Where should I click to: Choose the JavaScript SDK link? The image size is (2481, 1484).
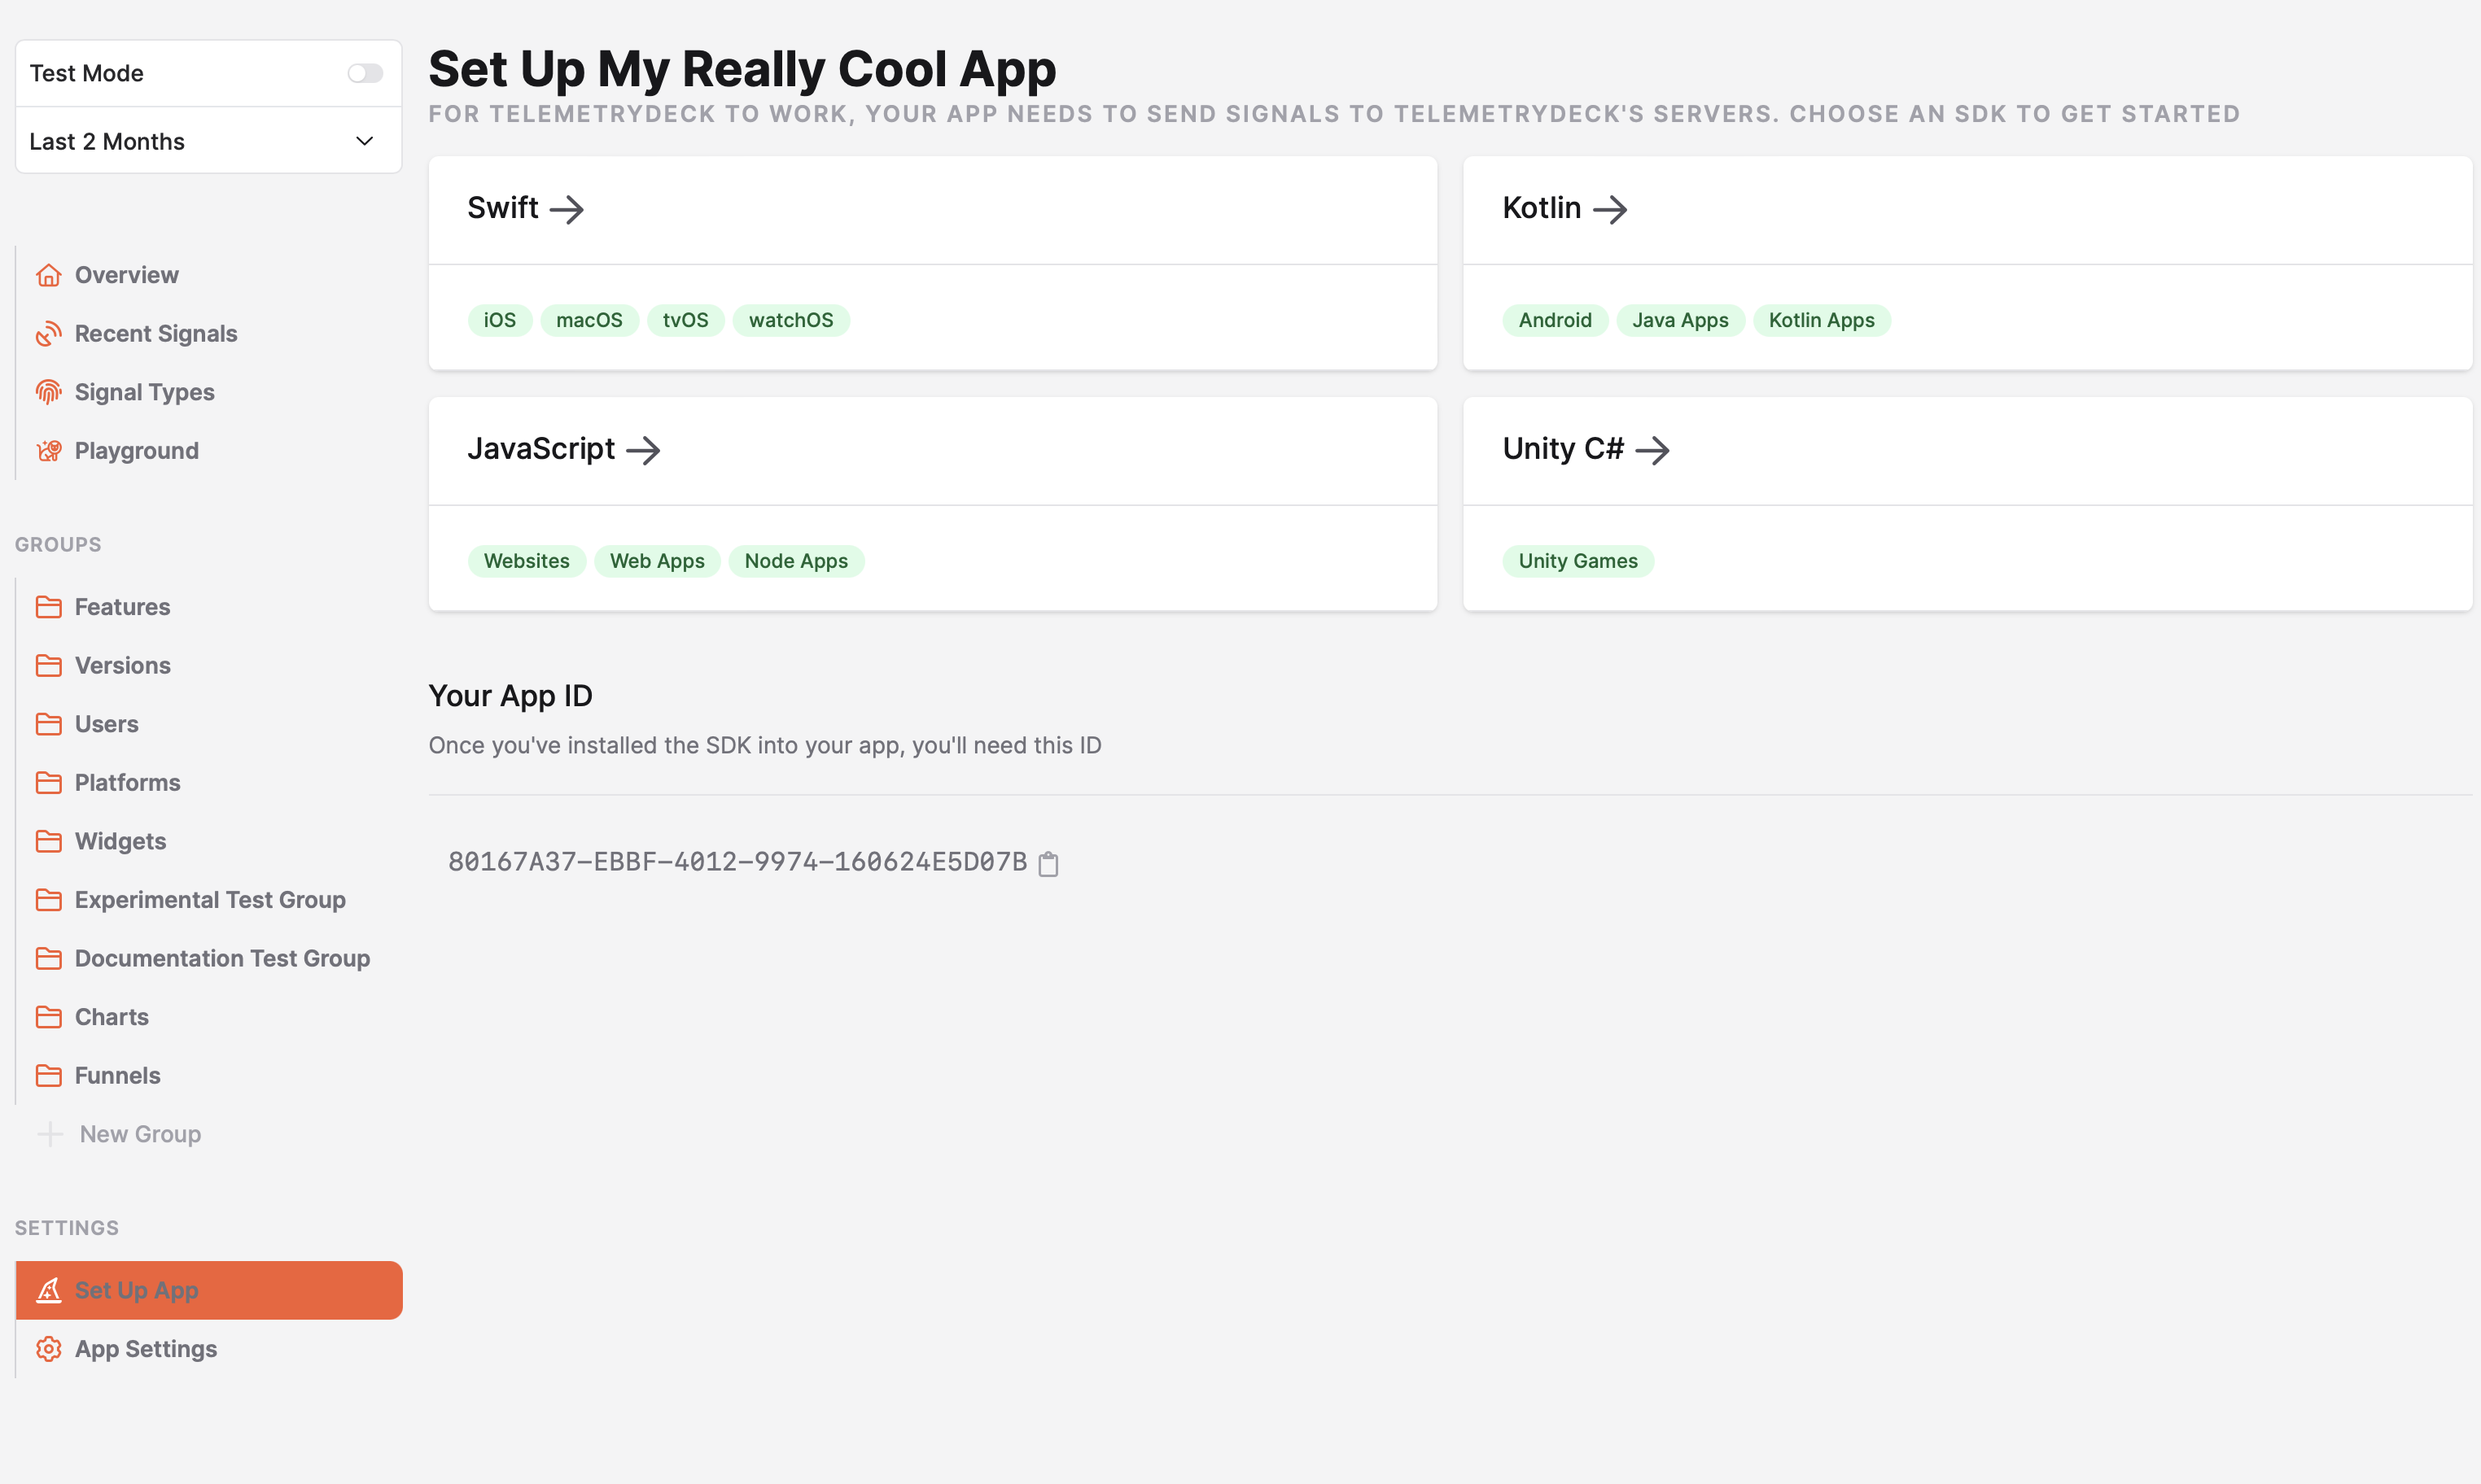563,449
